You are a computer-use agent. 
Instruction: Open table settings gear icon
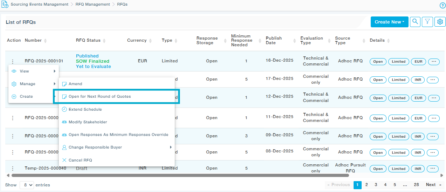click(440, 22)
